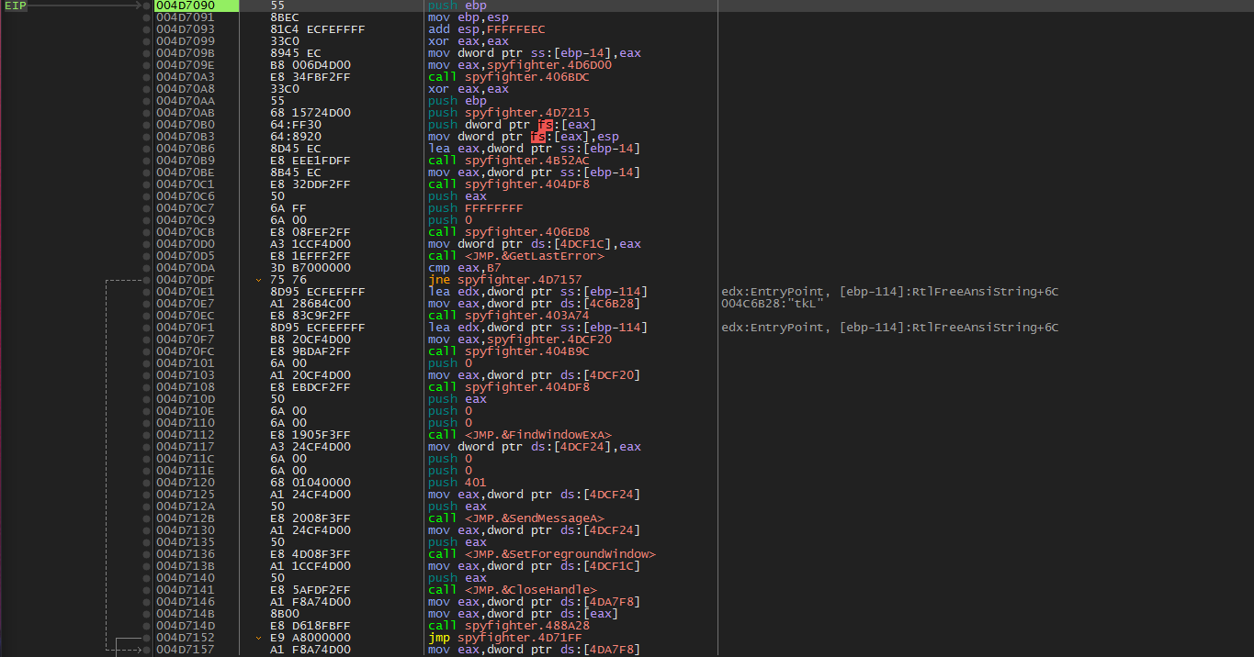
Task: Select the jmp spyfighter.4D71FF instruction
Action: point(505,638)
